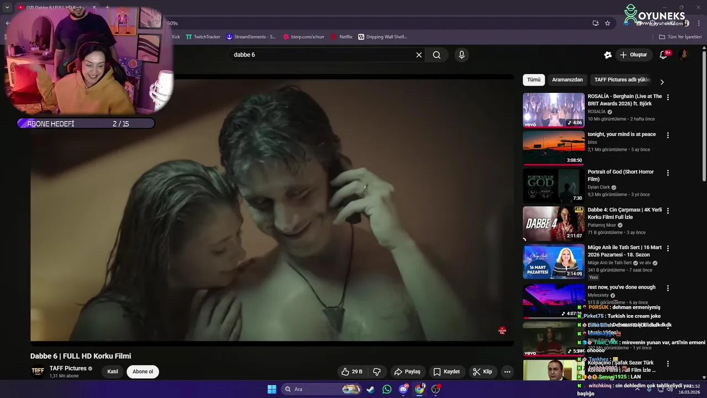
Task: Select the Aramanızdan filter chip
Action: point(567,80)
